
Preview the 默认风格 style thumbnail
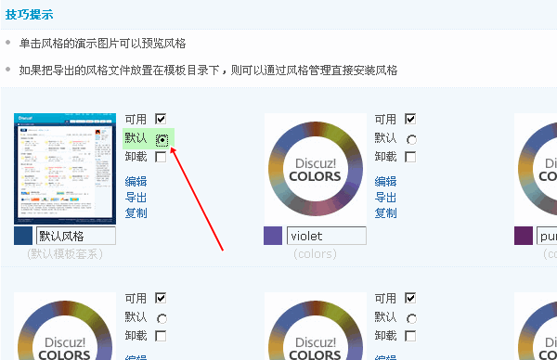[65, 169]
